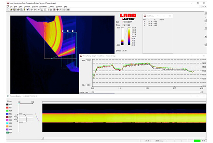Viewport: 213px width, 143px height.
Task: Select the crosshair spot measurement tool
Action: (x=39, y=9)
